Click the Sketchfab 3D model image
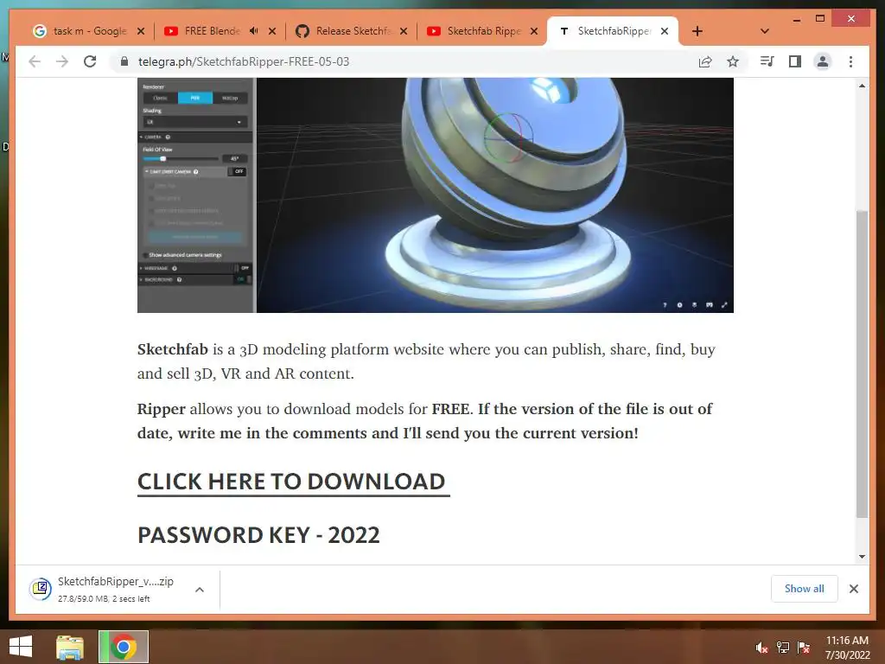This screenshot has height=664, width=885. (436, 195)
